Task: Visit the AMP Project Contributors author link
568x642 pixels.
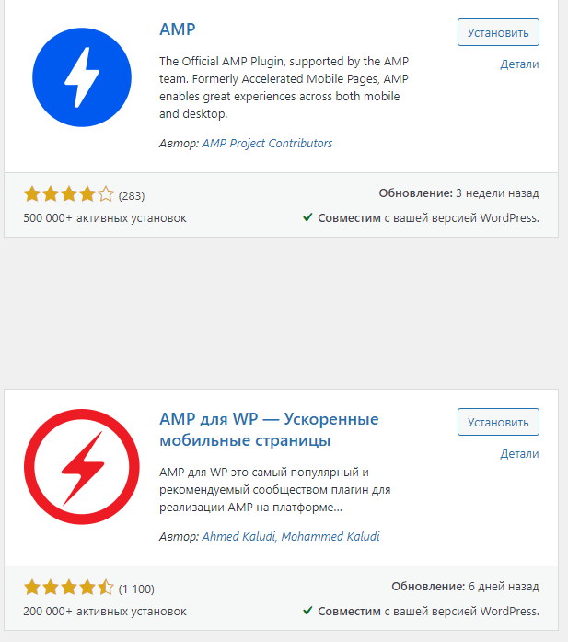Action: (267, 144)
